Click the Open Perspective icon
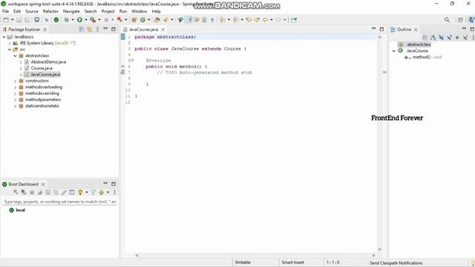Screen dimensions: 475x267 (x=460, y=20)
